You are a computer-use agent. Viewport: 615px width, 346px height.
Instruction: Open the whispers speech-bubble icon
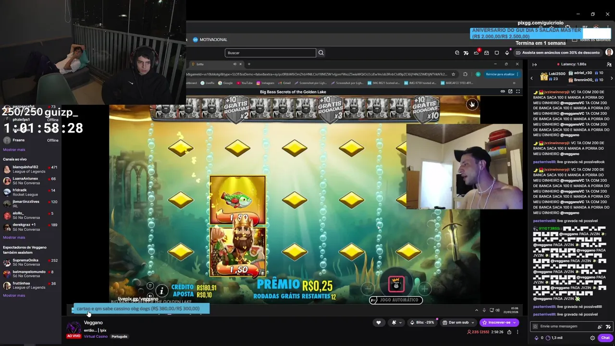point(496,53)
